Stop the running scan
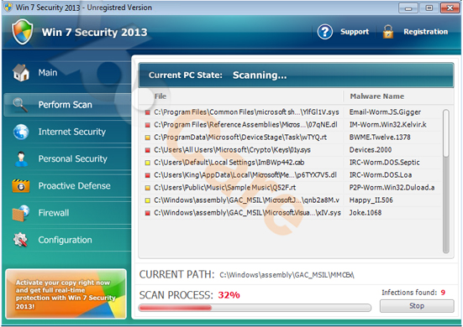This screenshot has height=327, width=463. tap(417, 306)
